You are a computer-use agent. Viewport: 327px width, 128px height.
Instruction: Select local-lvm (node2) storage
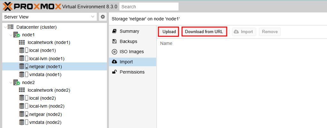[47, 106]
